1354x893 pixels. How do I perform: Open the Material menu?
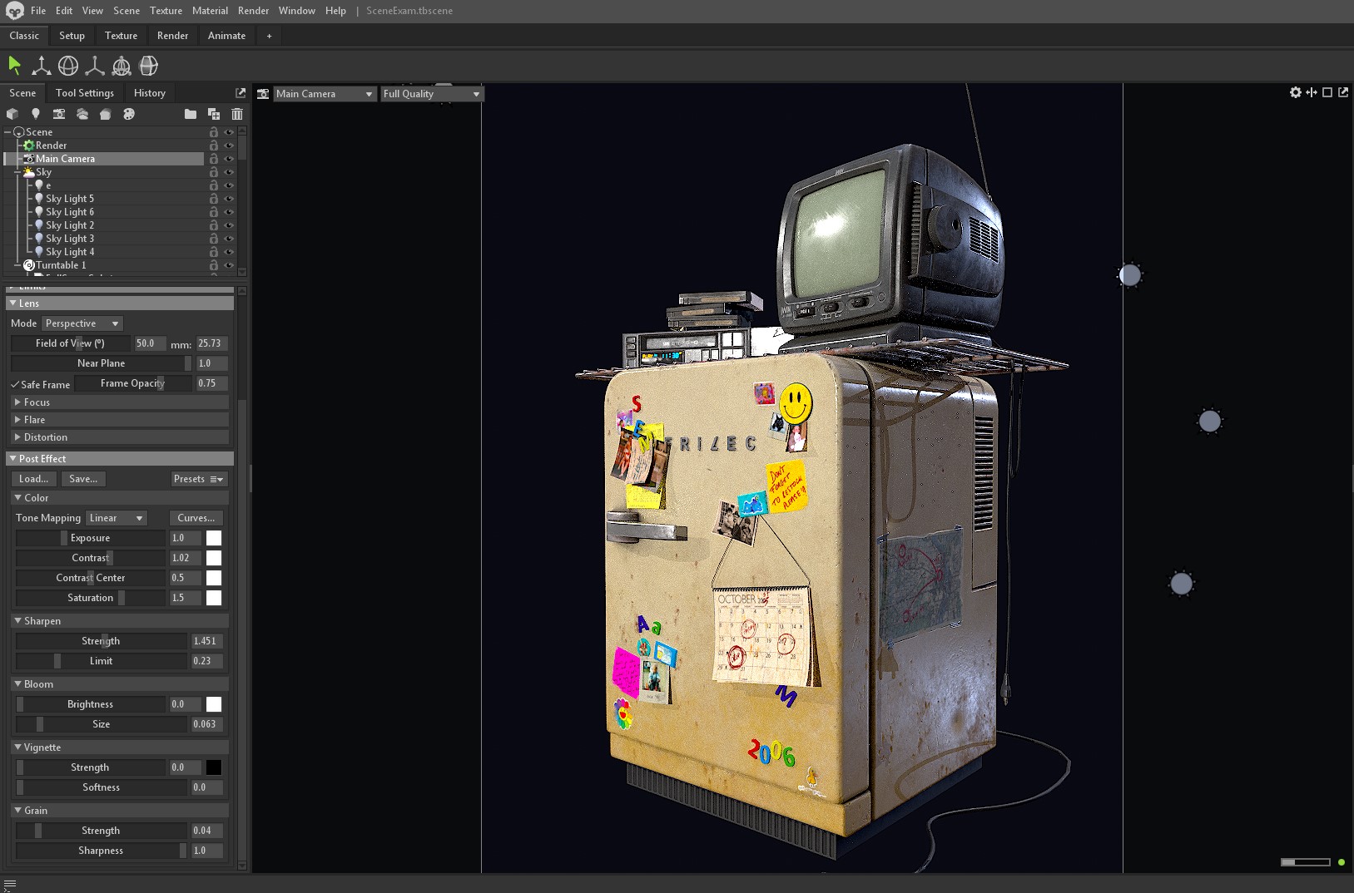(210, 11)
